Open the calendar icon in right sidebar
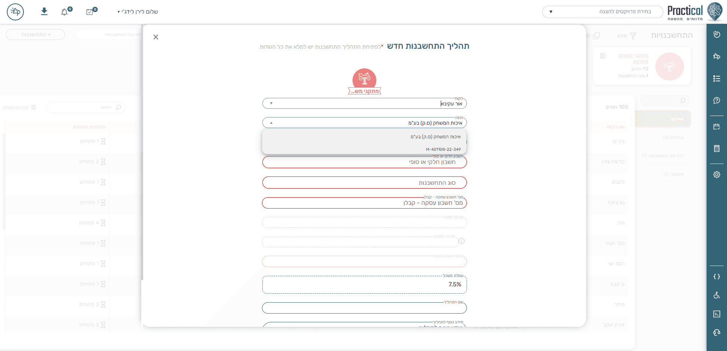This screenshot has width=727, height=351. pos(716,127)
